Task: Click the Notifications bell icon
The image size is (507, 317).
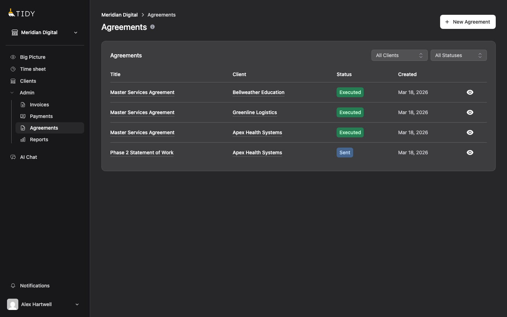Action: pos(13,286)
